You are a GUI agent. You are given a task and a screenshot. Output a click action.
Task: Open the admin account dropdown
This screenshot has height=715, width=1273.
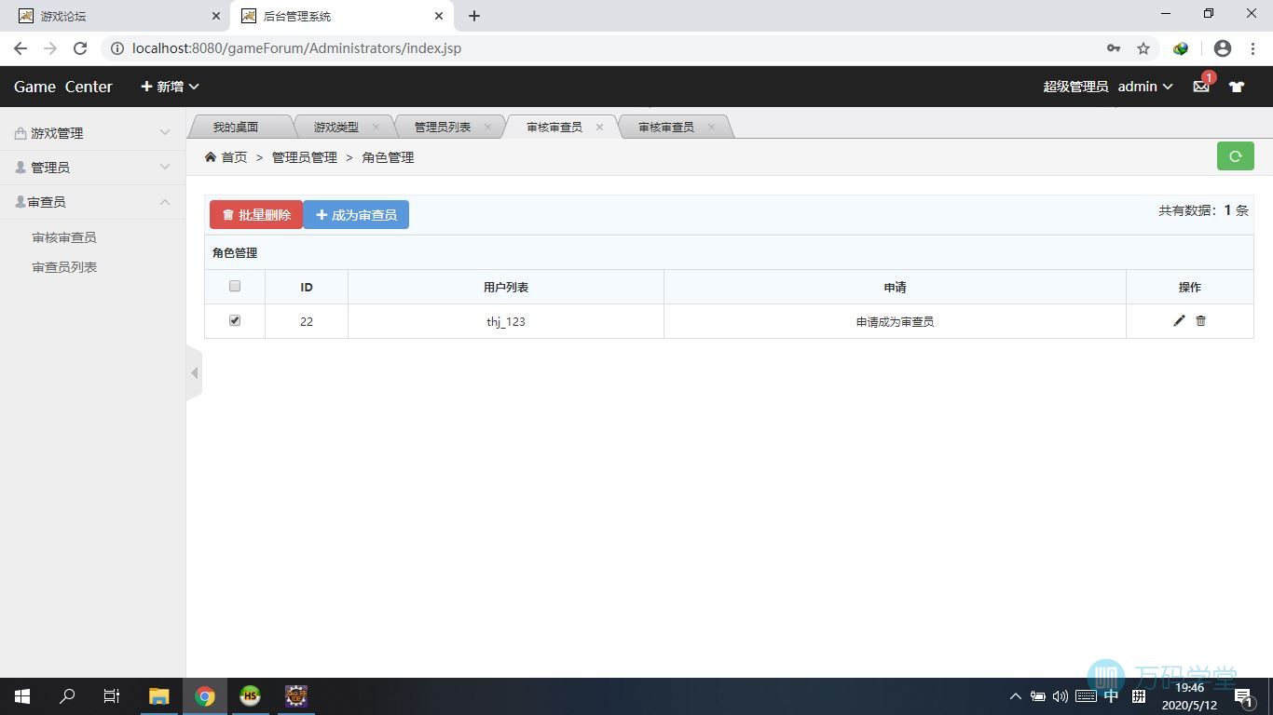click(1144, 87)
